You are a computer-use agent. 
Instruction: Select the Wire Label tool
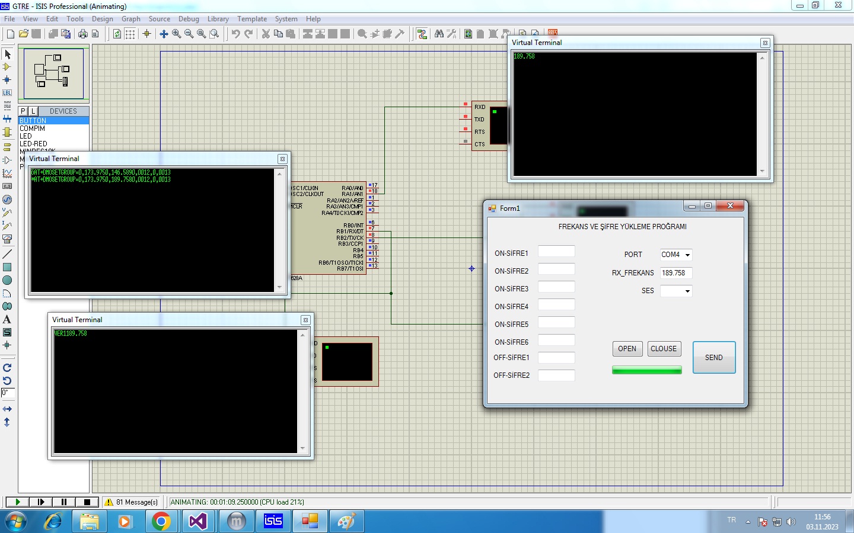click(x=7, y=92)
